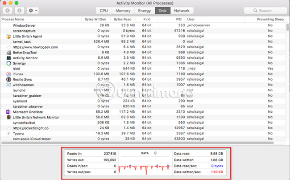Select the Disk tab
Image resolution: width=290 pixels, height=180 pixels.
[x=162, y=11]
